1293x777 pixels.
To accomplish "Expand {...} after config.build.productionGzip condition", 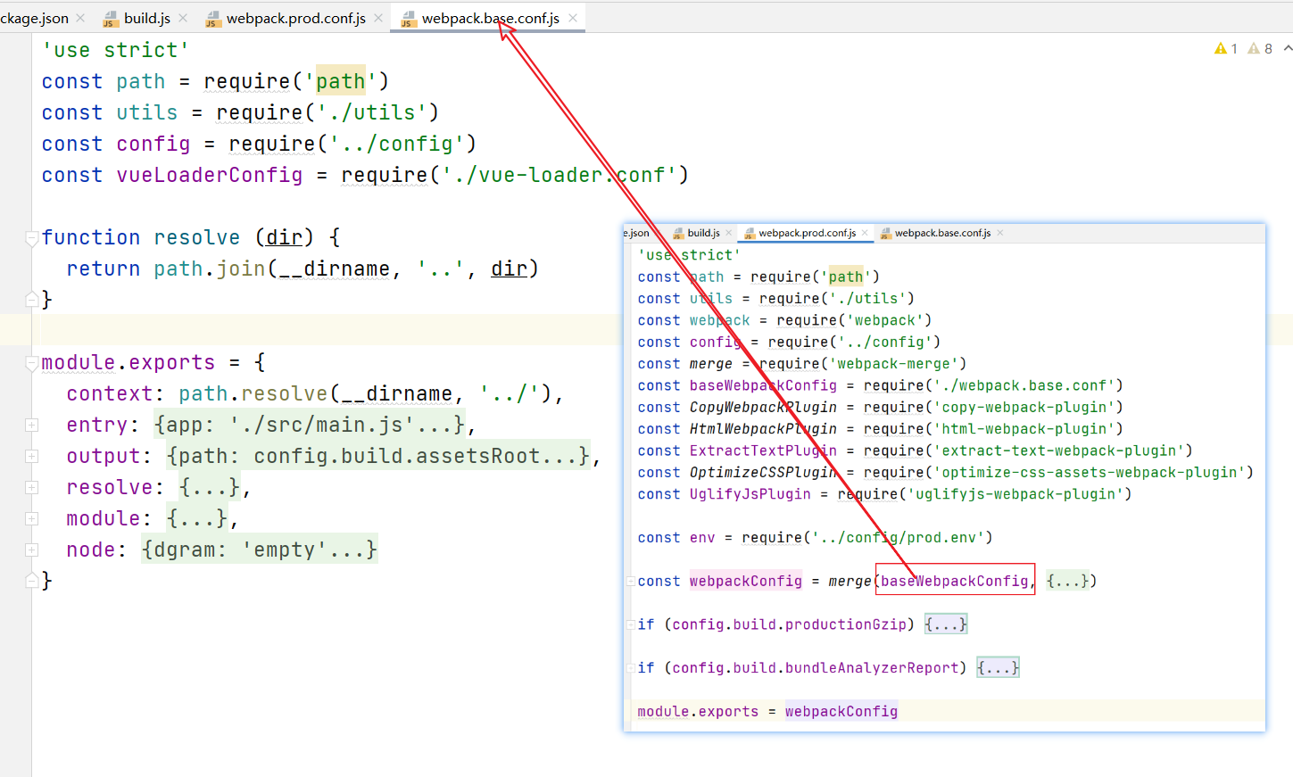I will tap(946, 624).
